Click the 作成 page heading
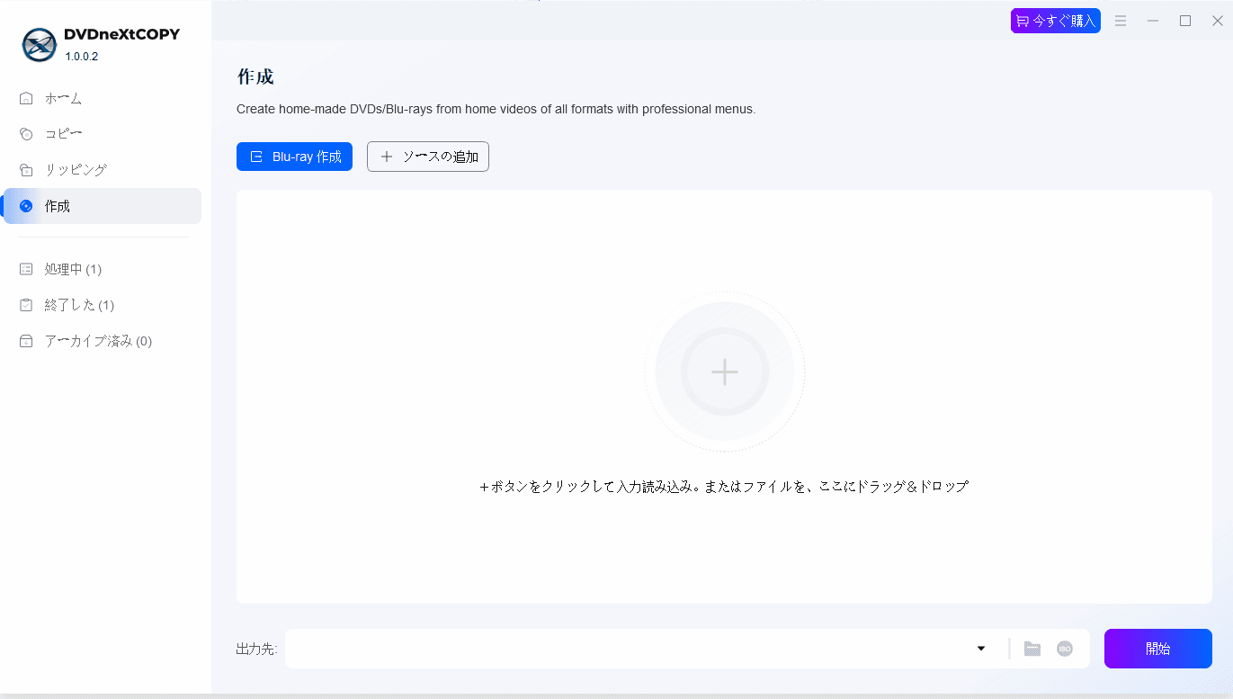 pos(255,77)
